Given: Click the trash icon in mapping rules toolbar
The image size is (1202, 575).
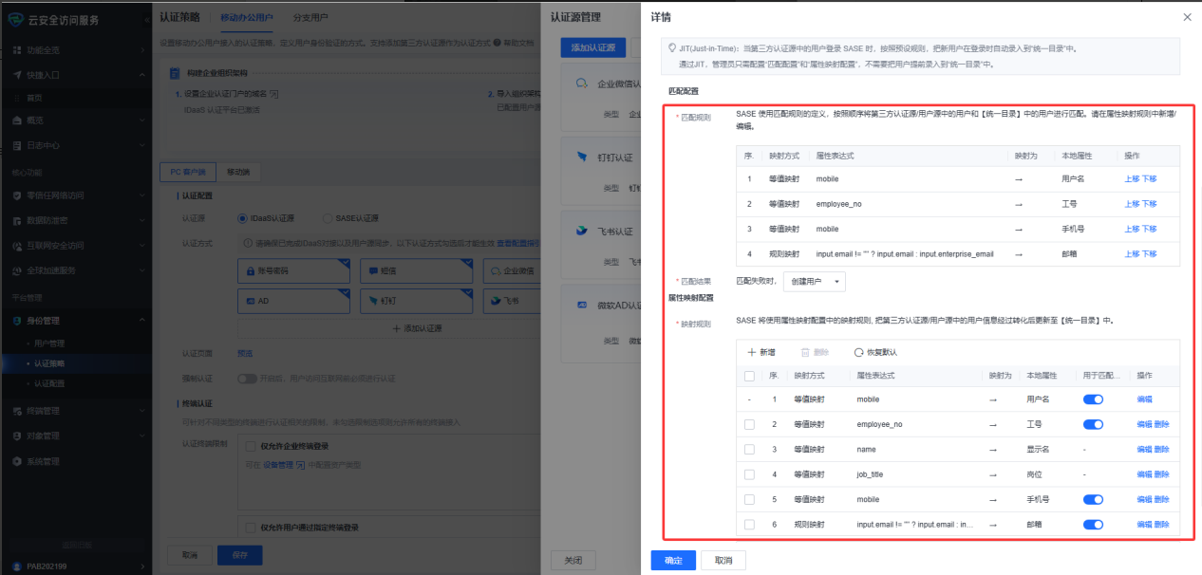Looking at the screenshot, I should [805, 352].
